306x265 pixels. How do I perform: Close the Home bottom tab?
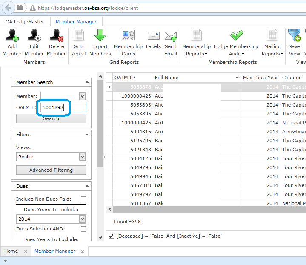(x=25, y=251)
